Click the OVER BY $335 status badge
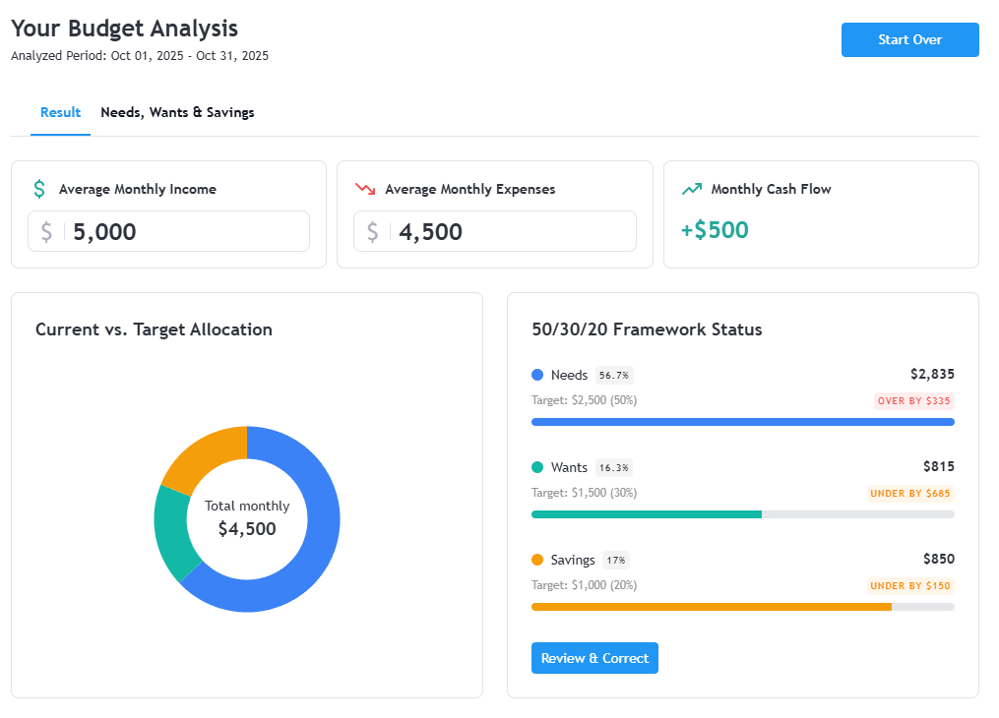 914,401
